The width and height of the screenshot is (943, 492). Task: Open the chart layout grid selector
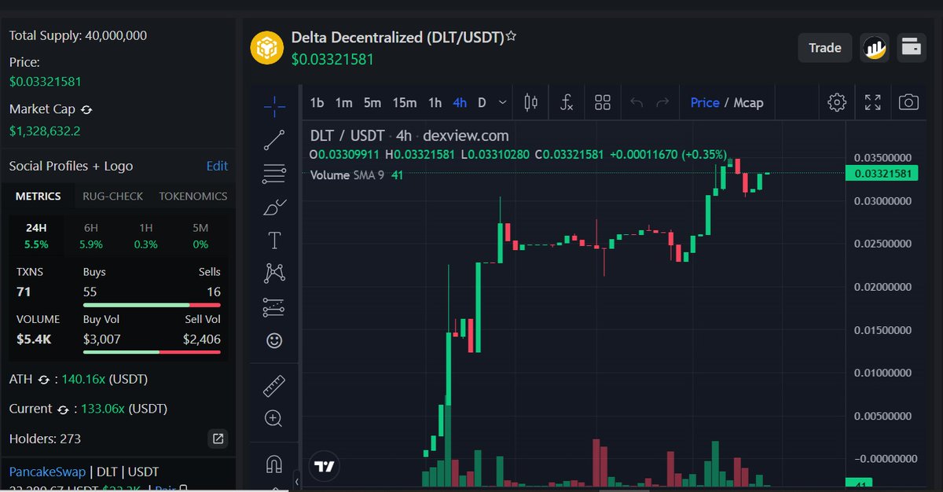point(603,102)
